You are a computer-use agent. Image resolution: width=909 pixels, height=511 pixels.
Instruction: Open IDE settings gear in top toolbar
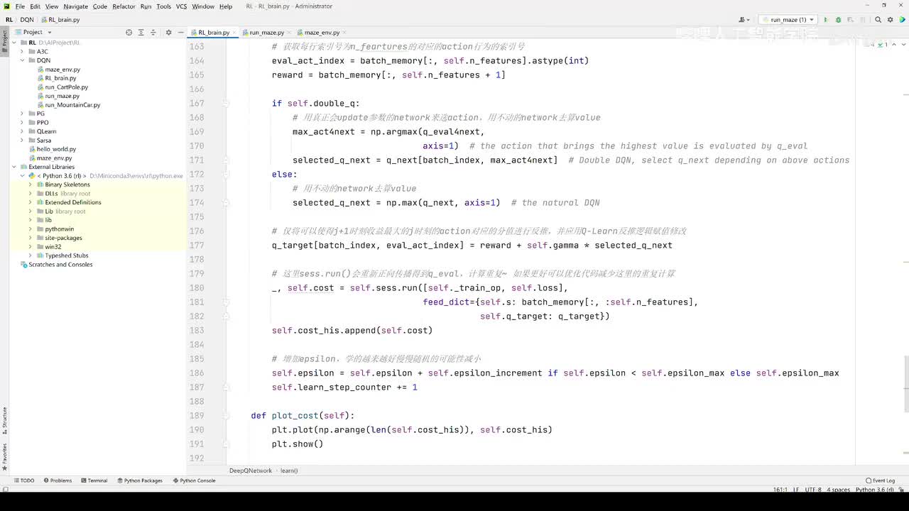[890, 20]
